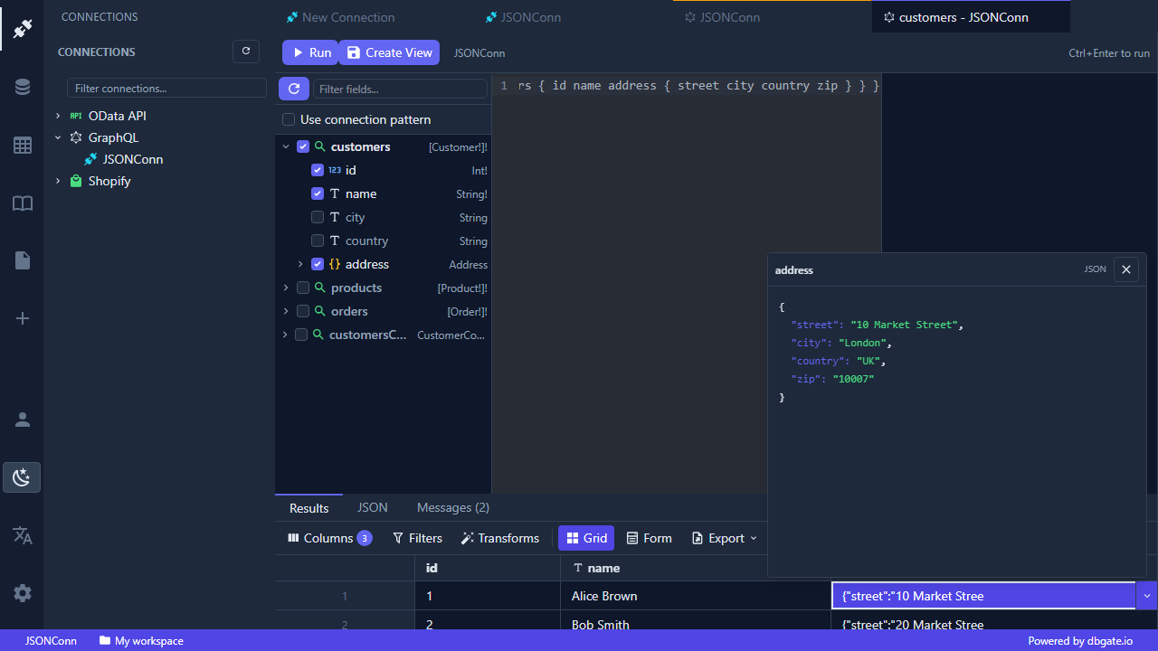Click the plus icon in left sidebar
This screenshot has height=651, width=1158.
23,318
